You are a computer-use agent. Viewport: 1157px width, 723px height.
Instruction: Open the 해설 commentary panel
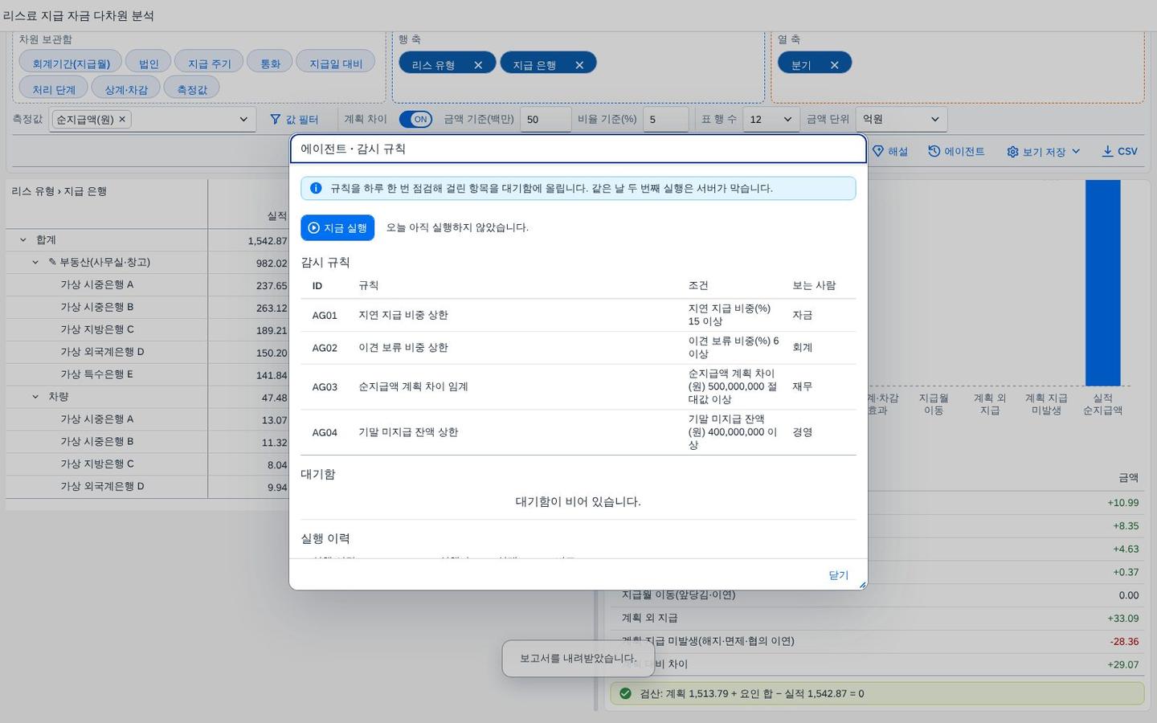[890, 151]
